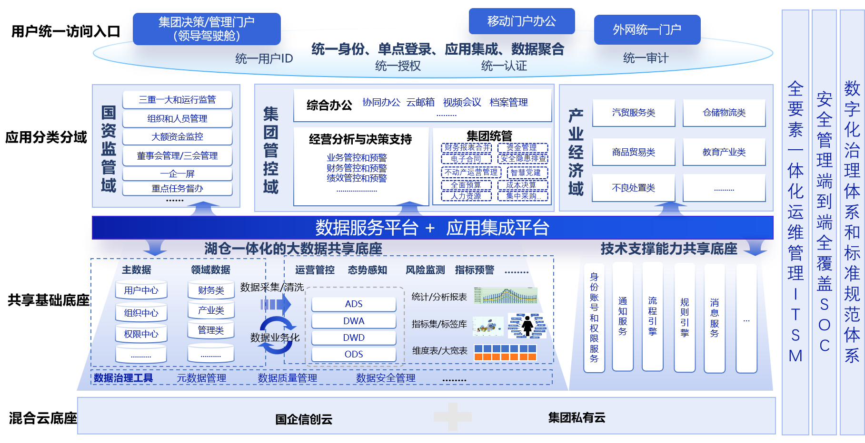This screenshot has height=443, width=865.
Task: Select 协同办公 under 综合办公
Action: (x=381, y=102)
